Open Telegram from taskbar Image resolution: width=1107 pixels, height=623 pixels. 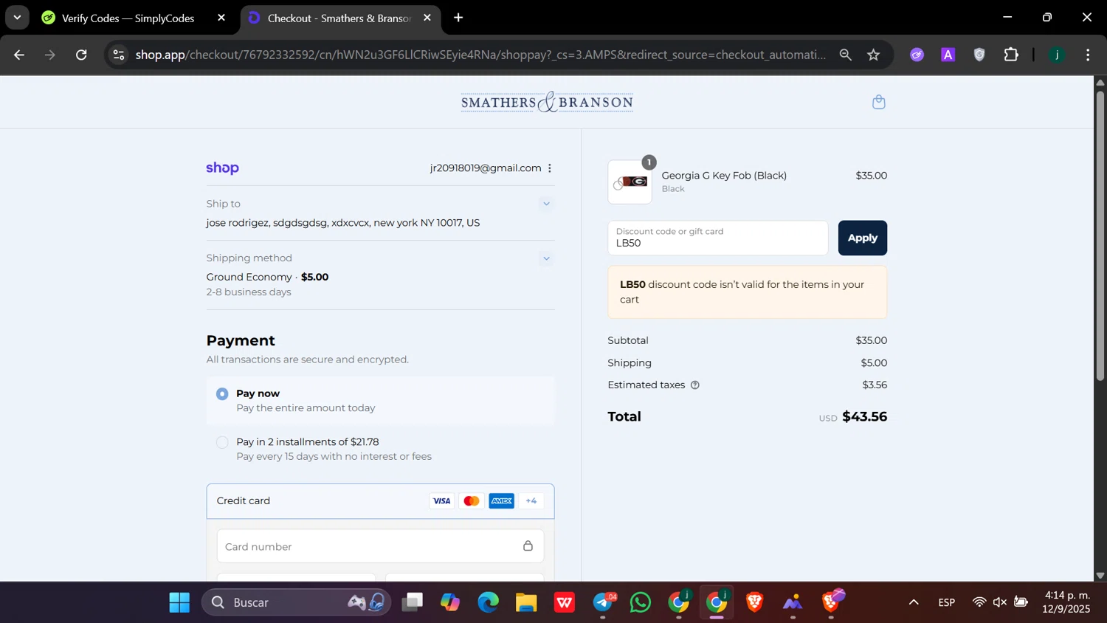tap(603, 602)
